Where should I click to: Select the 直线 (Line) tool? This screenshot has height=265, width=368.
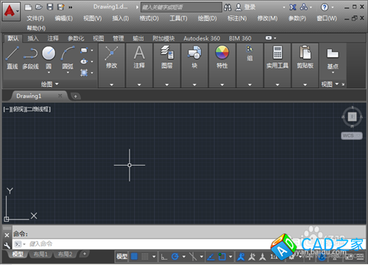(x=12, y=57)
